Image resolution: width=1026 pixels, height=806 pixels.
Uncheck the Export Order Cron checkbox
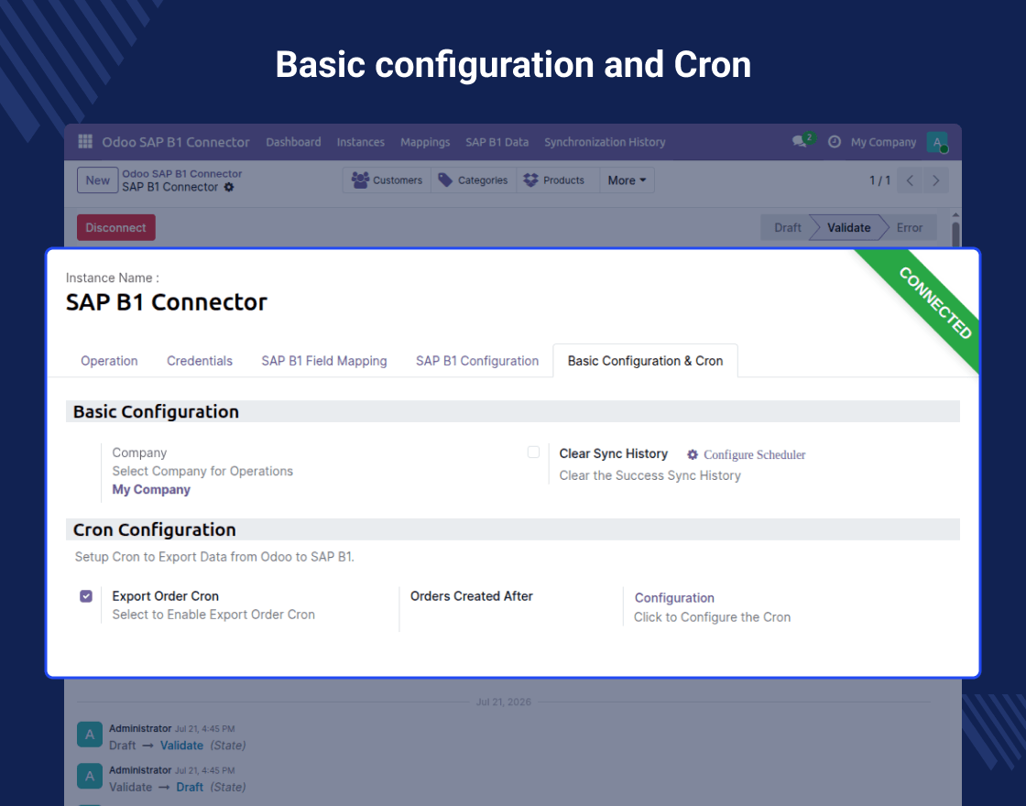pyautogui.click(x=86, y=596)
